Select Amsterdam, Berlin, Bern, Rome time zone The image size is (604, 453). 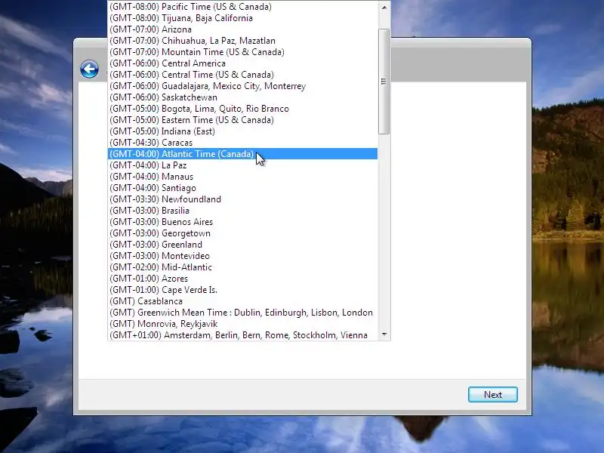click(x=242, y=335)
